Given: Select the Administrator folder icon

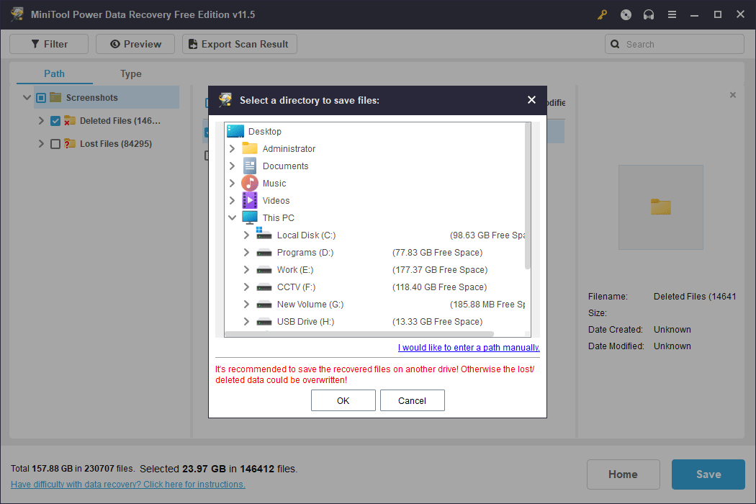Looking at the screenshot, I should point(250,148).
